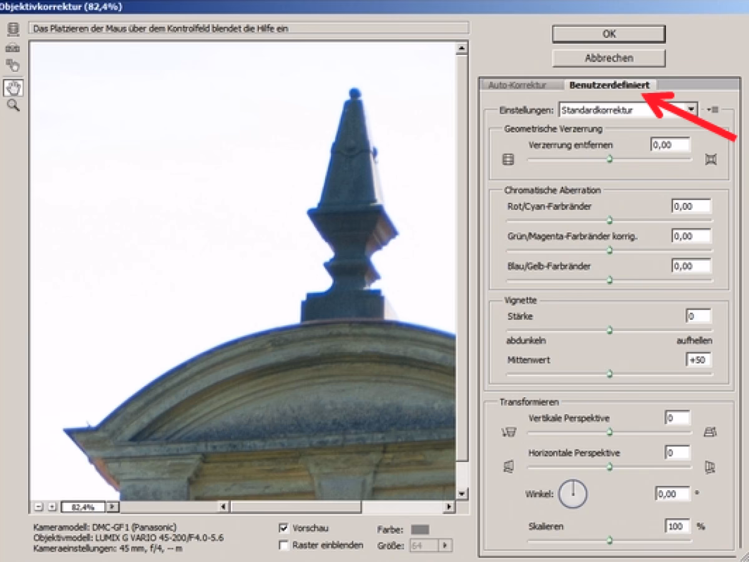The height and width of the screenshot is (562, 749).
Task: Click the Farbe grid color swatch
Action: pyautogui.click(x=420, y=530)
